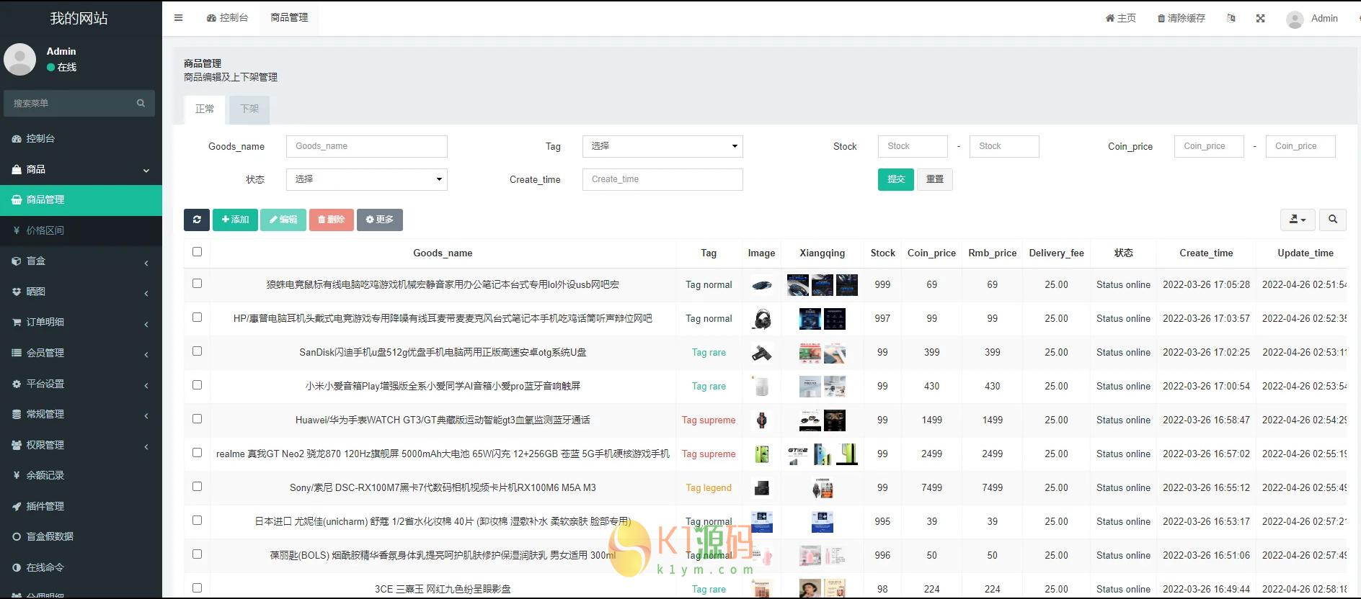Screen dimensions: 1361x599
Task: Open the 状态 filter dropdown
Action: tap(366, 179)
